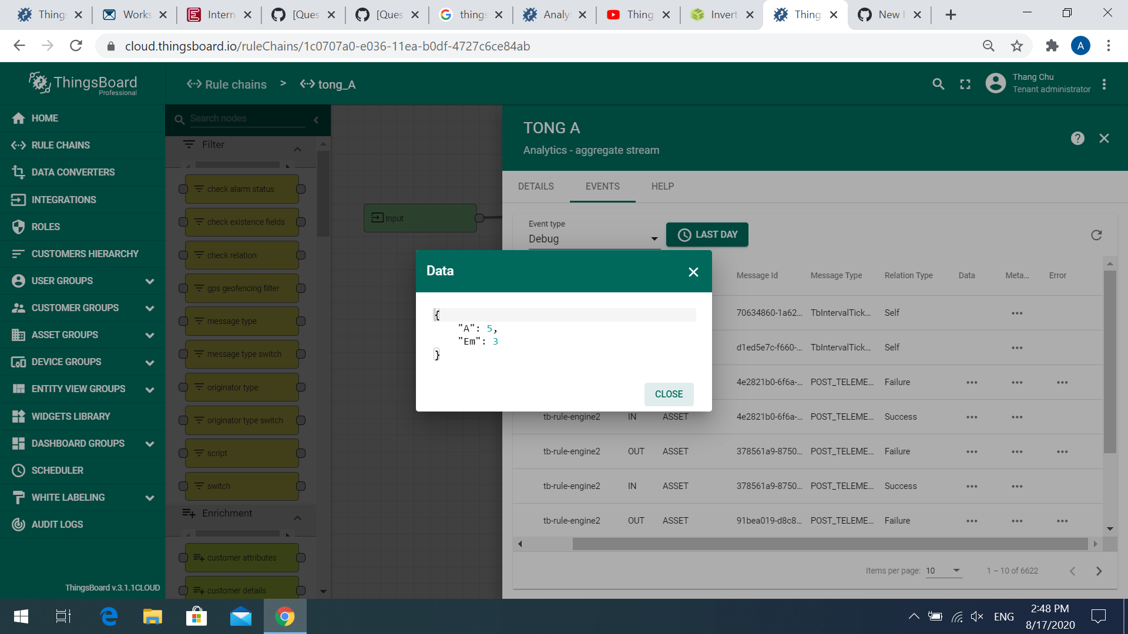Click the LAST DAY time filter button
This screenshot has width=1128, height=634.
coord(707,234)
